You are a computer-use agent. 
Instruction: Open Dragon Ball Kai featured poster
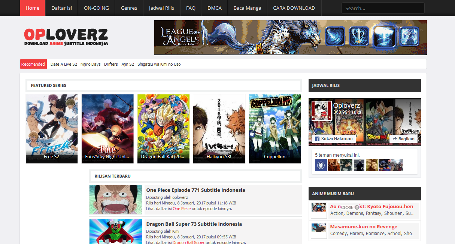point(163,129)
